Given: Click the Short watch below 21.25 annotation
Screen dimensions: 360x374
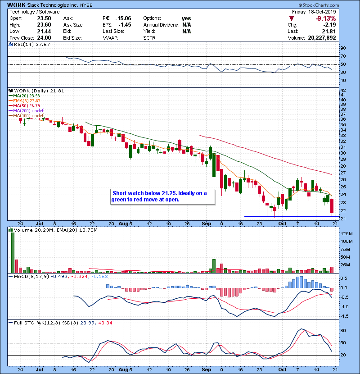Looking at the screenshot, I should [x=163, y=197].
